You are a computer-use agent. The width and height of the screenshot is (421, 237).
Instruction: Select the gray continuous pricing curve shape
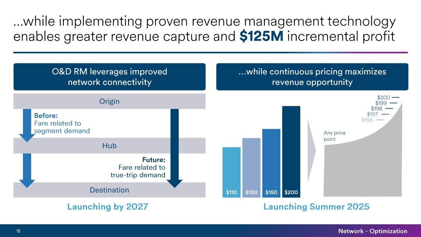(364, 167)
